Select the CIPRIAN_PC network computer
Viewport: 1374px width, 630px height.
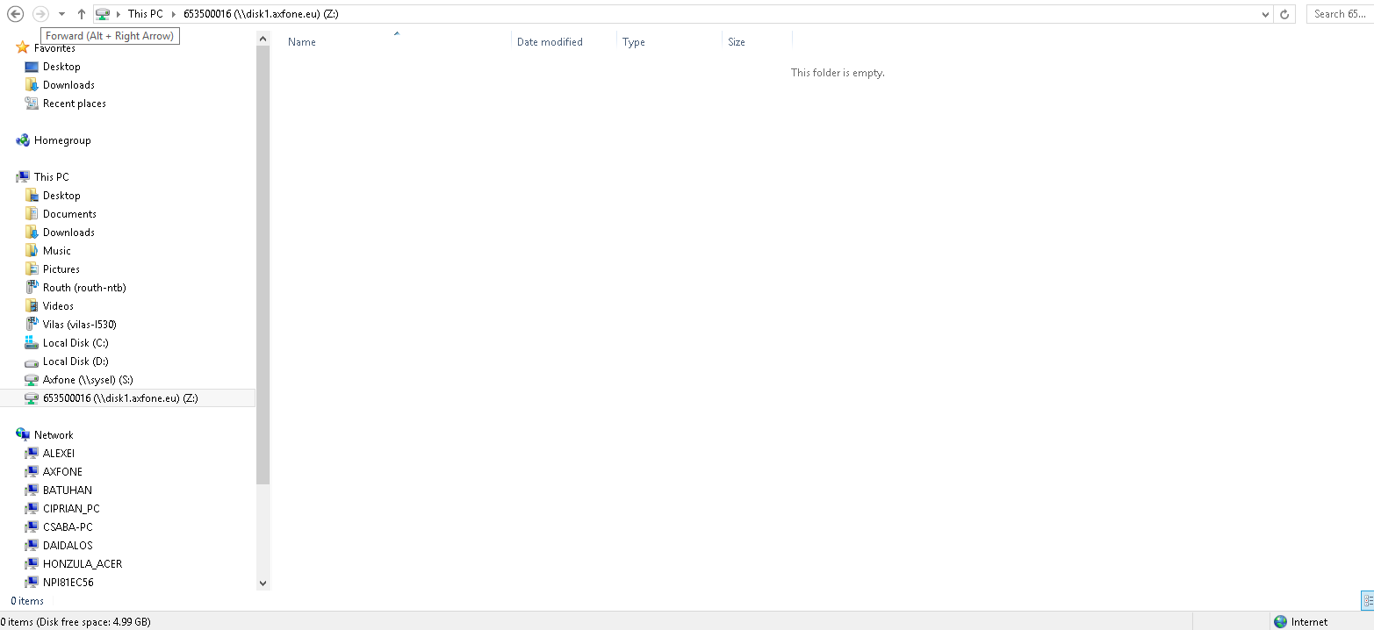[70, 509]
